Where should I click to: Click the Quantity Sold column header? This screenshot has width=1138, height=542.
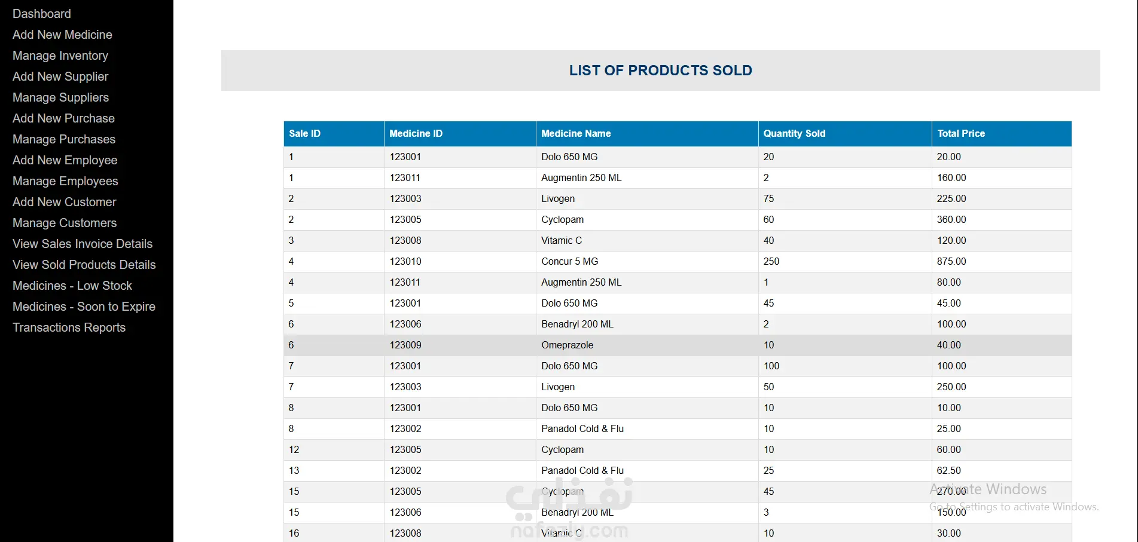[845, 134]
